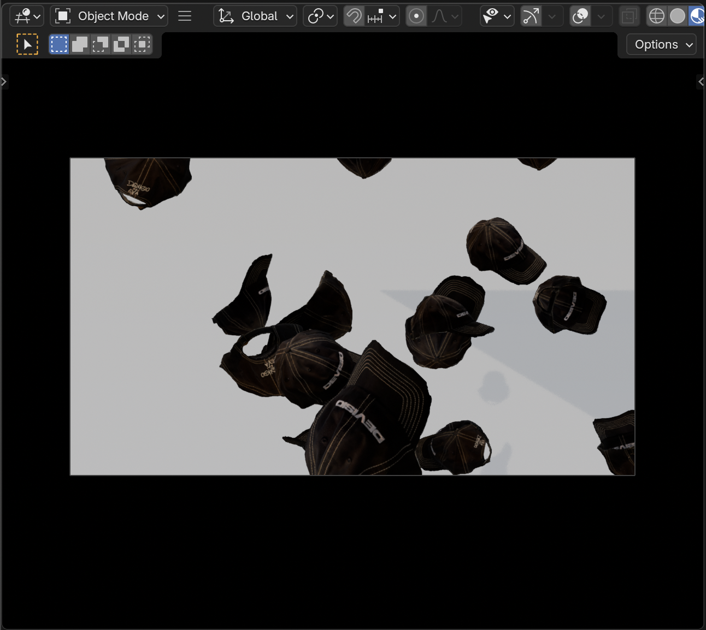
Task: Open the editor type dropdown
Action: coord(27,16)
